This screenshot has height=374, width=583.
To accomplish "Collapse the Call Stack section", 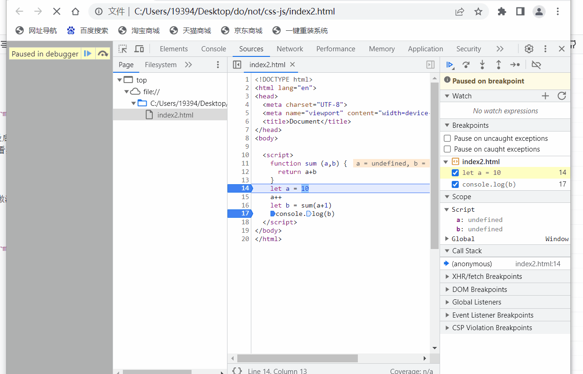I will tap(446, 251).
